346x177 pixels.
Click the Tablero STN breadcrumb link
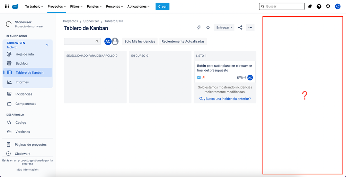113,21
